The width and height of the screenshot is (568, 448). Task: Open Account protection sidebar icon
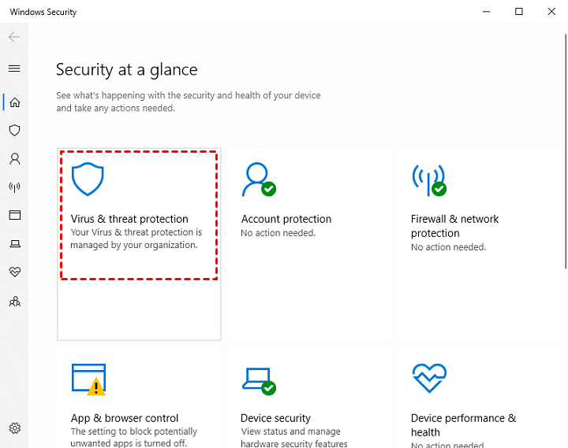click(x=14, y=159)
